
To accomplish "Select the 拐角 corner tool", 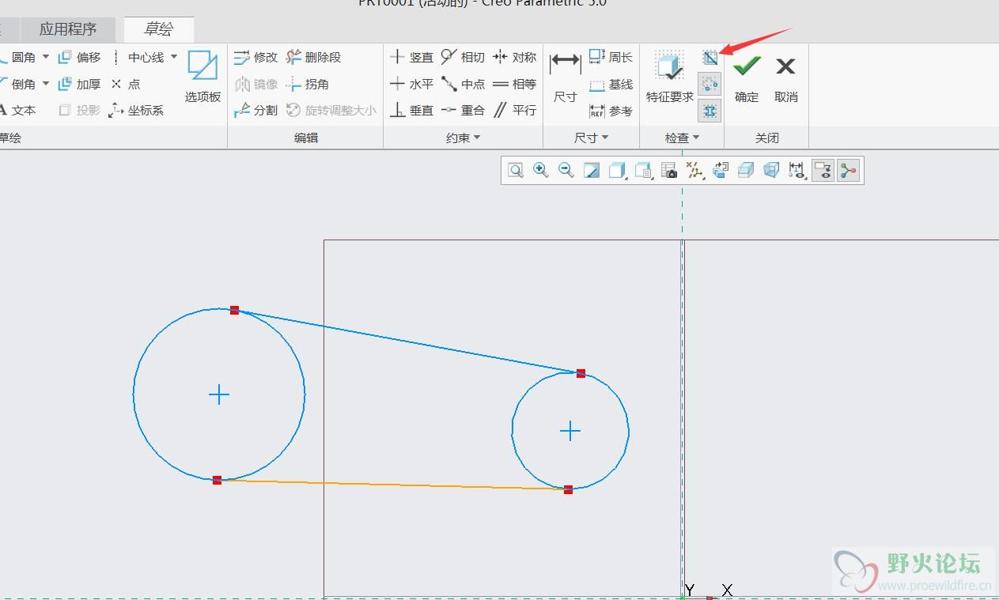I will click(x=307, y=84).
